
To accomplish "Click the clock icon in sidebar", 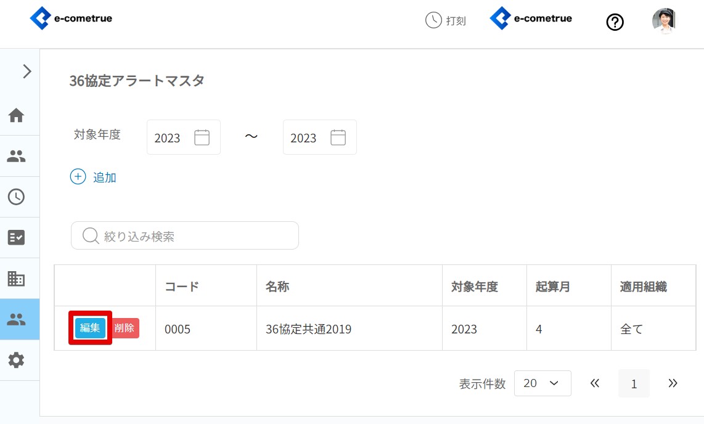I will [16, 197].
